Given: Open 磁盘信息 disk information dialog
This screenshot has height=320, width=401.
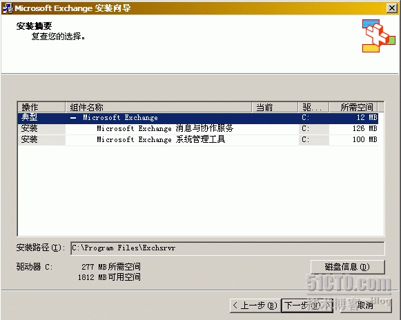Looking at the screenshot, I should click(x=348, y=267).
